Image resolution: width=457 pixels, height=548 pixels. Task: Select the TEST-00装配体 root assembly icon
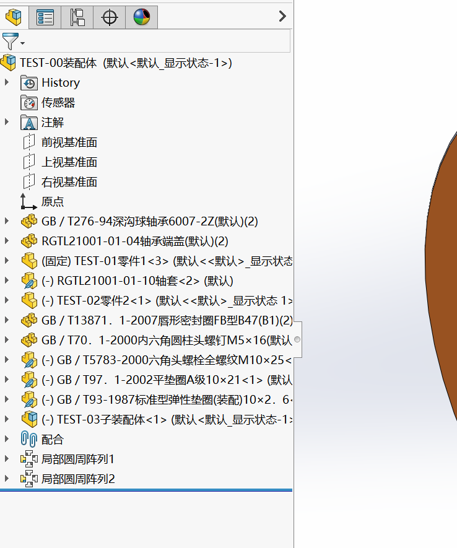click(x=8, y=63)
